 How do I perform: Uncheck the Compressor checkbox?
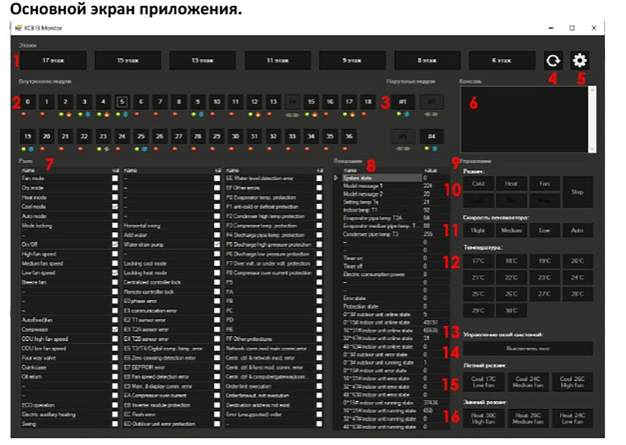click(115, 330)
